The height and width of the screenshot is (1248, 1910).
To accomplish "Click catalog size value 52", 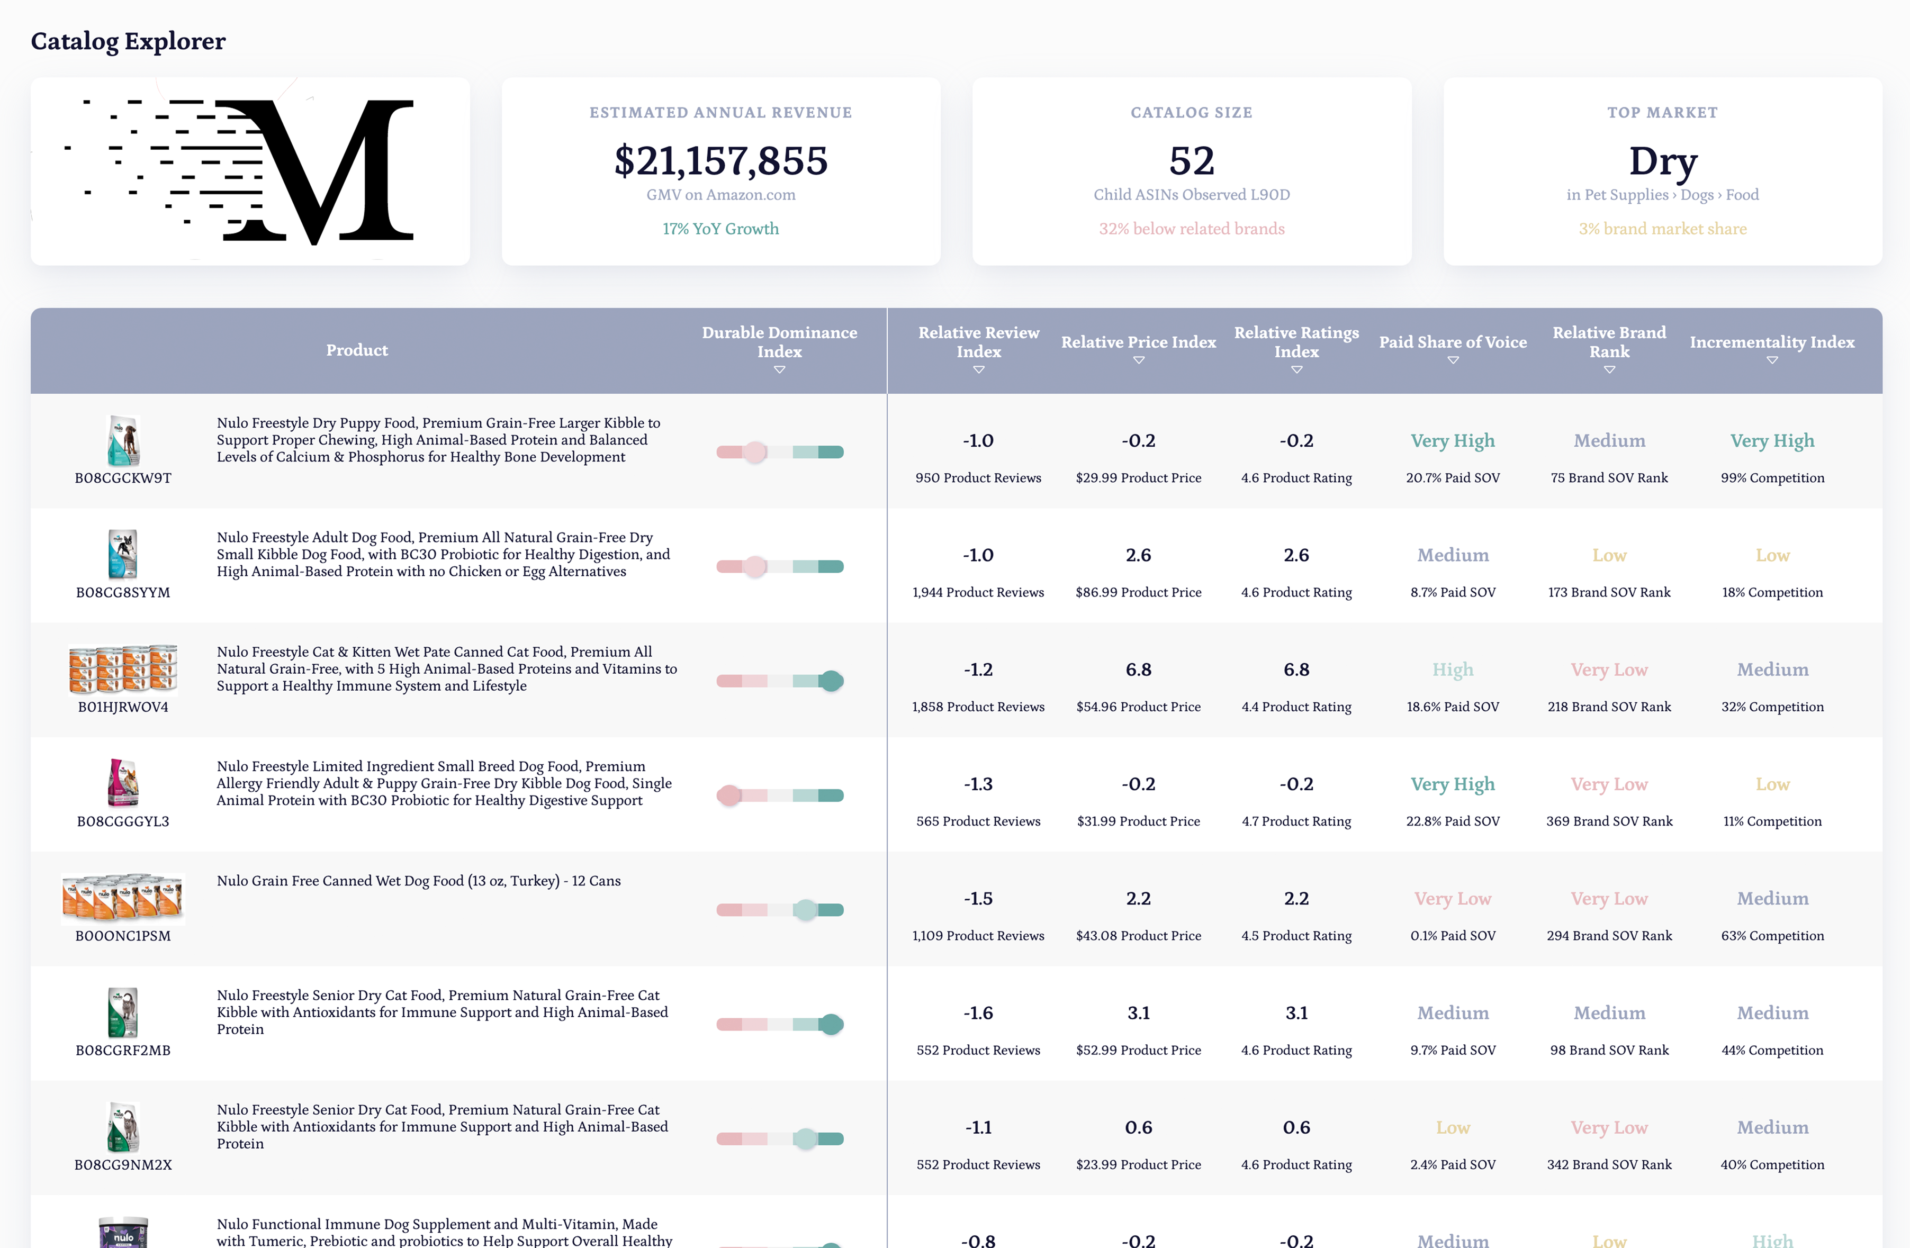I will (1192, 161).
